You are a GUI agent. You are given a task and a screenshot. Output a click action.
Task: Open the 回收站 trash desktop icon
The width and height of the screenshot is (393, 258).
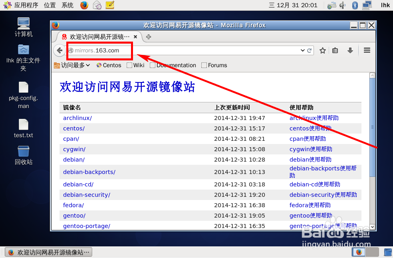24,155
